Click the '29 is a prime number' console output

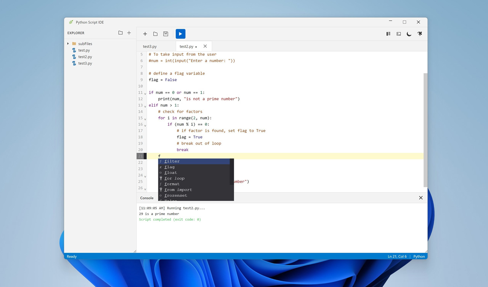pos(159,214)
